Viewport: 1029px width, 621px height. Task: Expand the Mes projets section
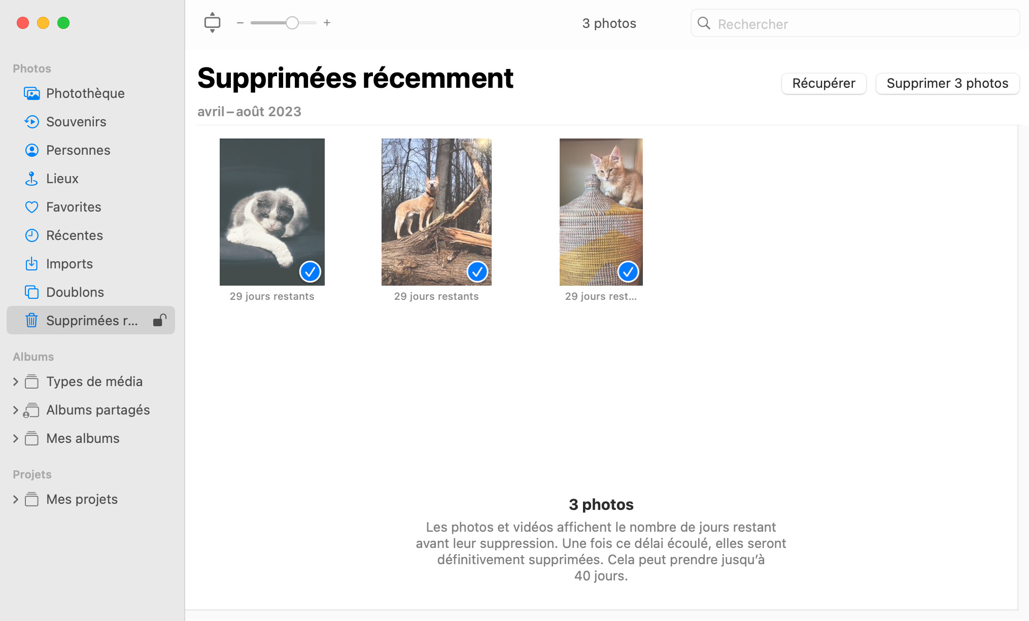pos(14,499)
